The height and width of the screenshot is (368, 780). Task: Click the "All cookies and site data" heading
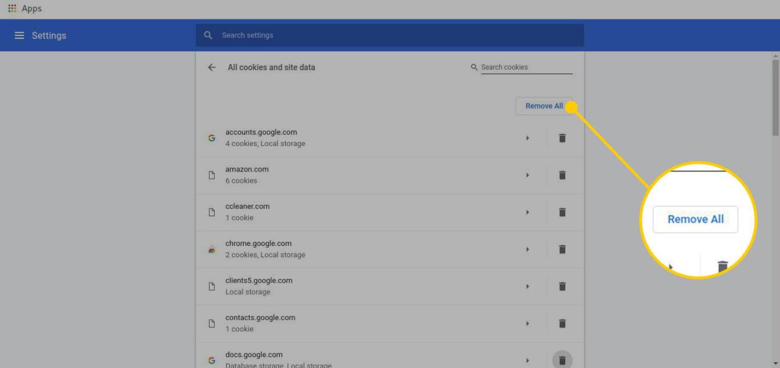click(271, 67)
